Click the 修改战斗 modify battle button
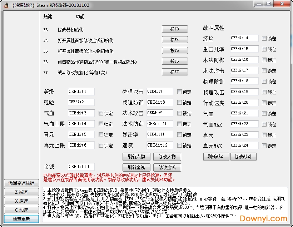 pyautogui.click(x=243, y=157)
